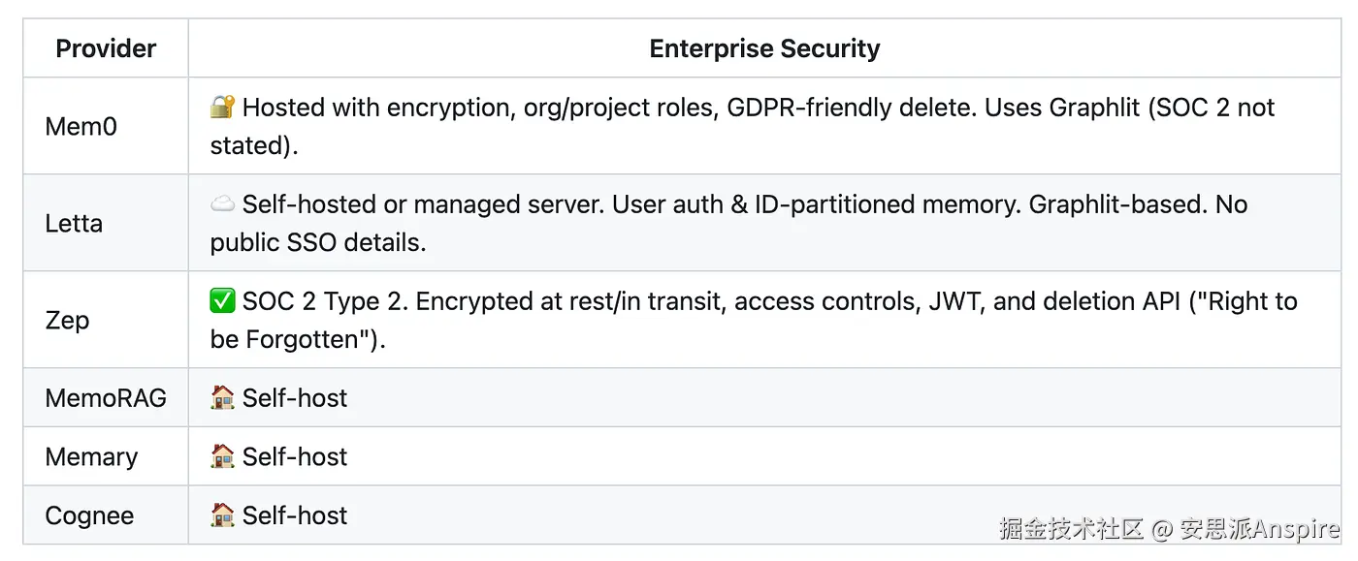
Task: Click the Letta provider cell
Action: click(74, 224)
